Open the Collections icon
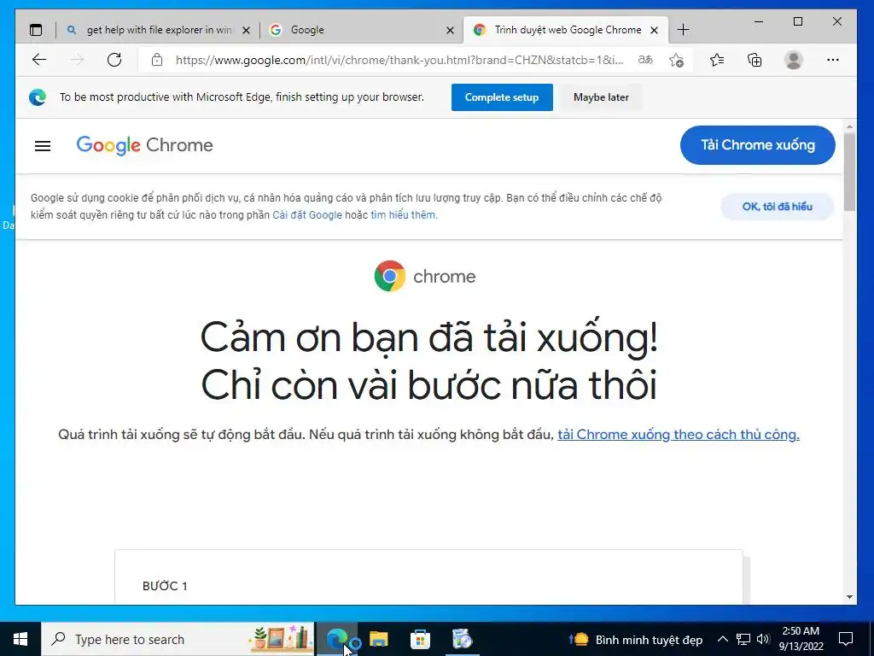 click(755, 60)
